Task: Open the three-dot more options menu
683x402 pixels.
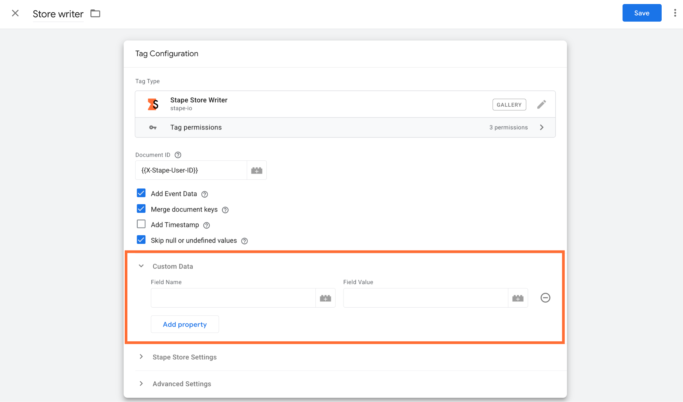Action: pyautogui.click(x=675, y=13)
